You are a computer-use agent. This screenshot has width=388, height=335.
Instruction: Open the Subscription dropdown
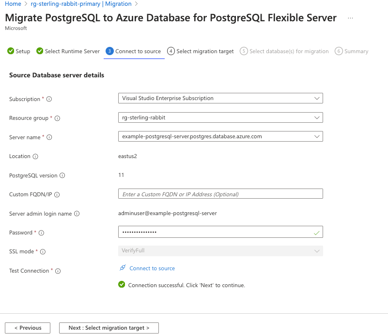220,98
